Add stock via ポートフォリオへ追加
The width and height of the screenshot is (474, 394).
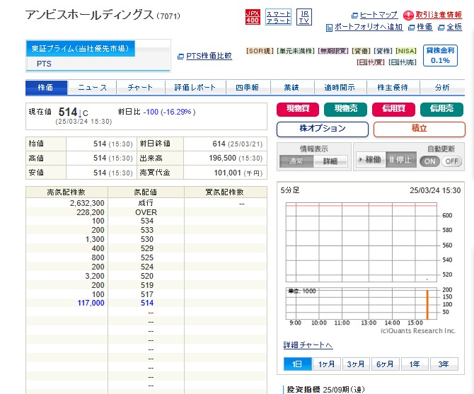[x=368, y=27]
